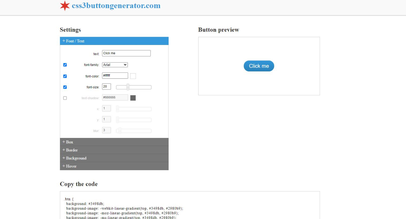406x219 pixels.
Task: Click the button text input field
Action: coord(126,53)
